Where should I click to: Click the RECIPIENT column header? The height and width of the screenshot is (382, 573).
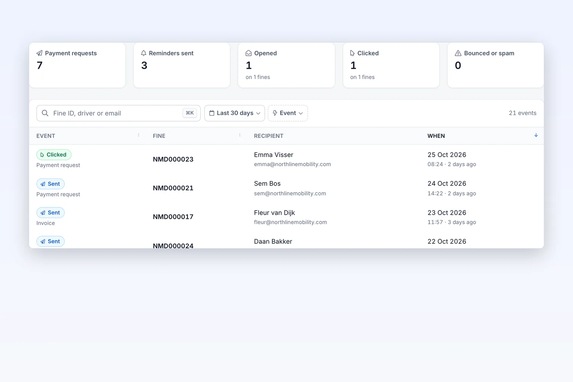pos(269,136)
